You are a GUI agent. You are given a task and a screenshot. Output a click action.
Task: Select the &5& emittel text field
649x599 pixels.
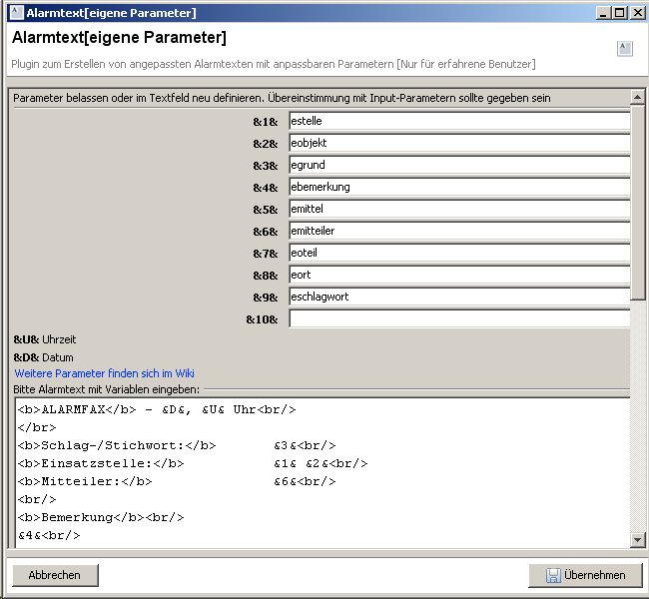point(458,209)
